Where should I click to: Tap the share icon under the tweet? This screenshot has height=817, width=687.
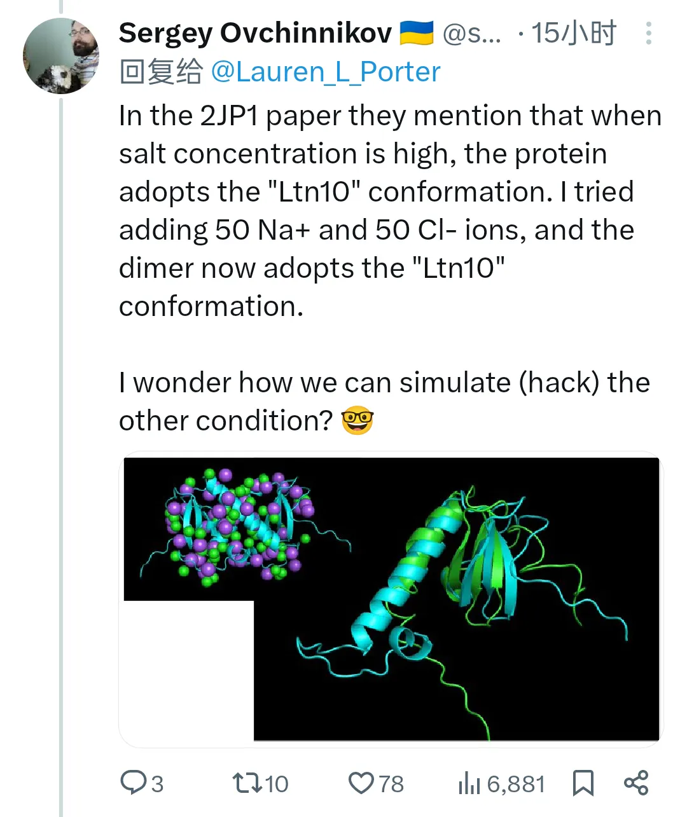point(636,783)
